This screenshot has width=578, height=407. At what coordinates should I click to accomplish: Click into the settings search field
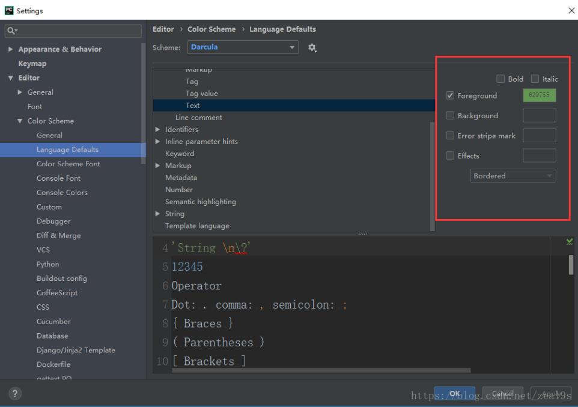click(x=73, y=31)
